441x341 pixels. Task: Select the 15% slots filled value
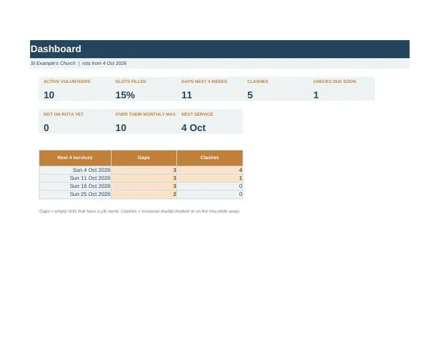pyautogui.click(x=125, y=95)
